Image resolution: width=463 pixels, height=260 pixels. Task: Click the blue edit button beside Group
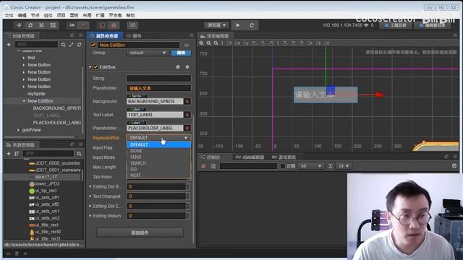click(x=181, y=53)
